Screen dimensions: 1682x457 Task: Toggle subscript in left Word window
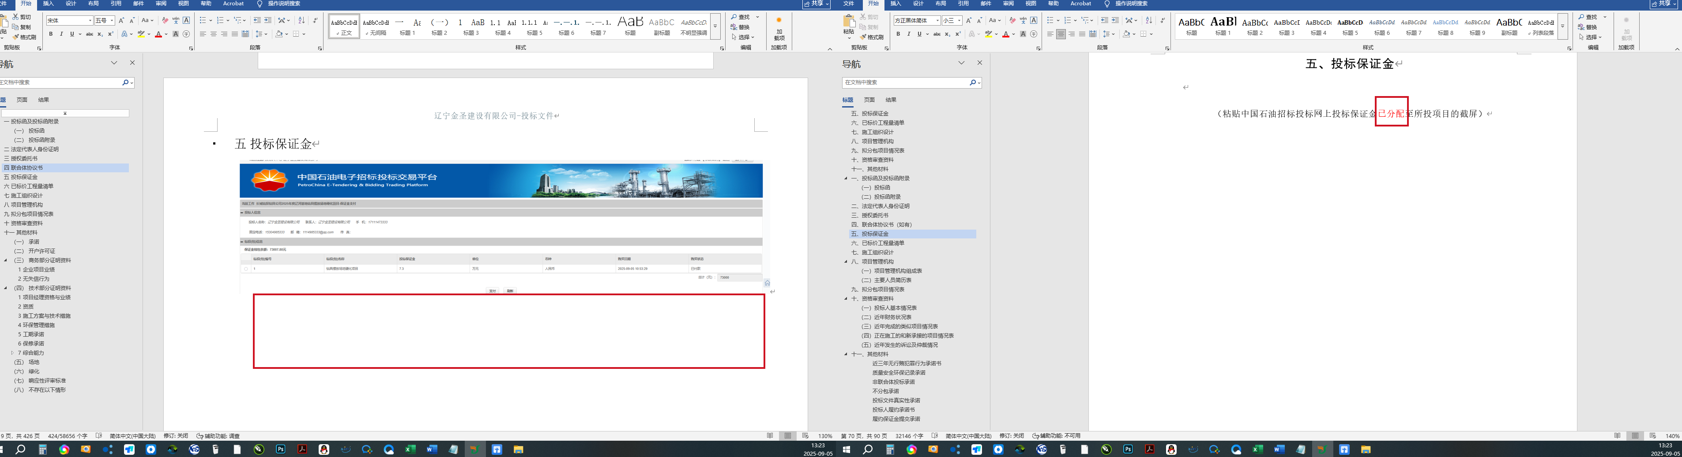[100, 34]
